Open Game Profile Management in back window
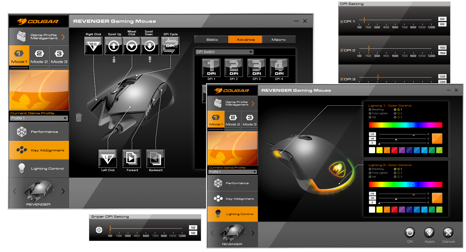Viewport: 466px width, 252px height. click(39, 37)
